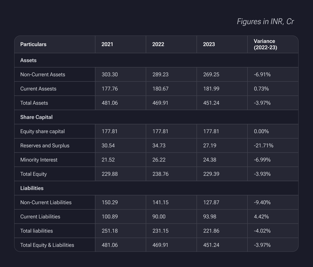This screenshot has height=267, width=313.
Task: Click the Total liabilities row label
Action: (37, 231)
